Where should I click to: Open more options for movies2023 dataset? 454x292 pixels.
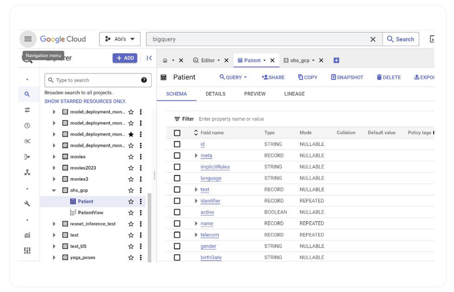click(141, 168)
